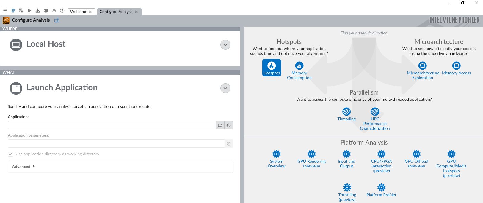
Task: Select HPC Performance Characterization analysis
Action: point(375,119)
